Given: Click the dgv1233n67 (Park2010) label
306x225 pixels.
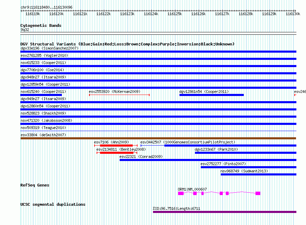Looking at the screenshot, I should pos(216,149).
